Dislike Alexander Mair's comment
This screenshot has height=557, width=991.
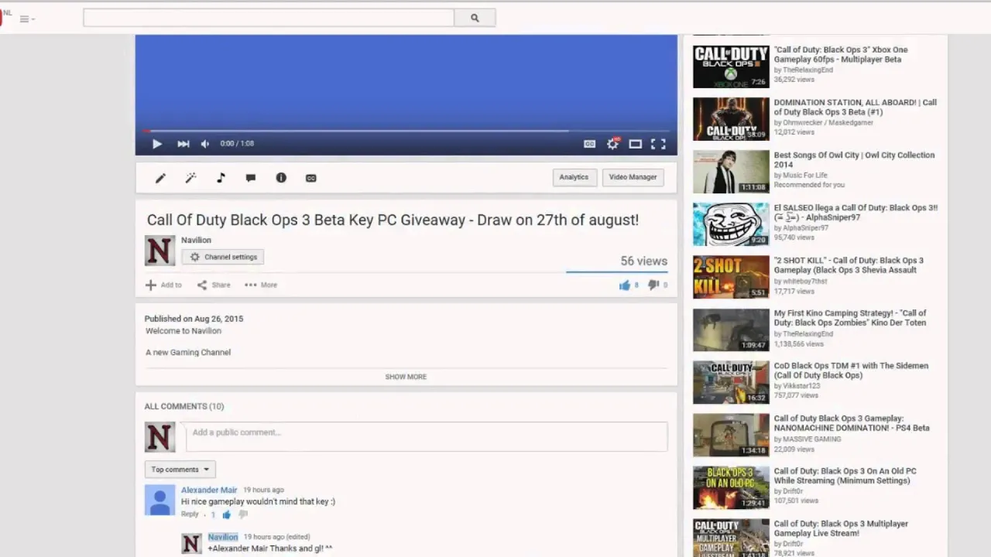pyautogui.click(x=242, y=514)
